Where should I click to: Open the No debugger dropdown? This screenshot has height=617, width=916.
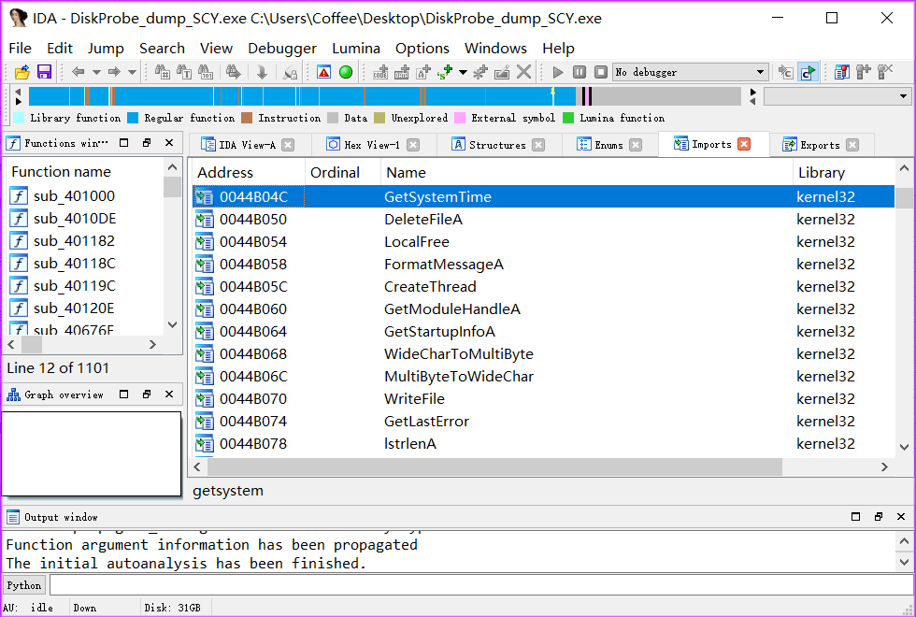(x=760, y=72)
